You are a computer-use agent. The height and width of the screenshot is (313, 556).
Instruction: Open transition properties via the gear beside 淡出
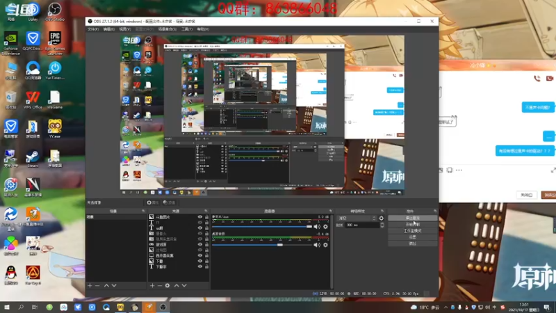pos(381,218)
